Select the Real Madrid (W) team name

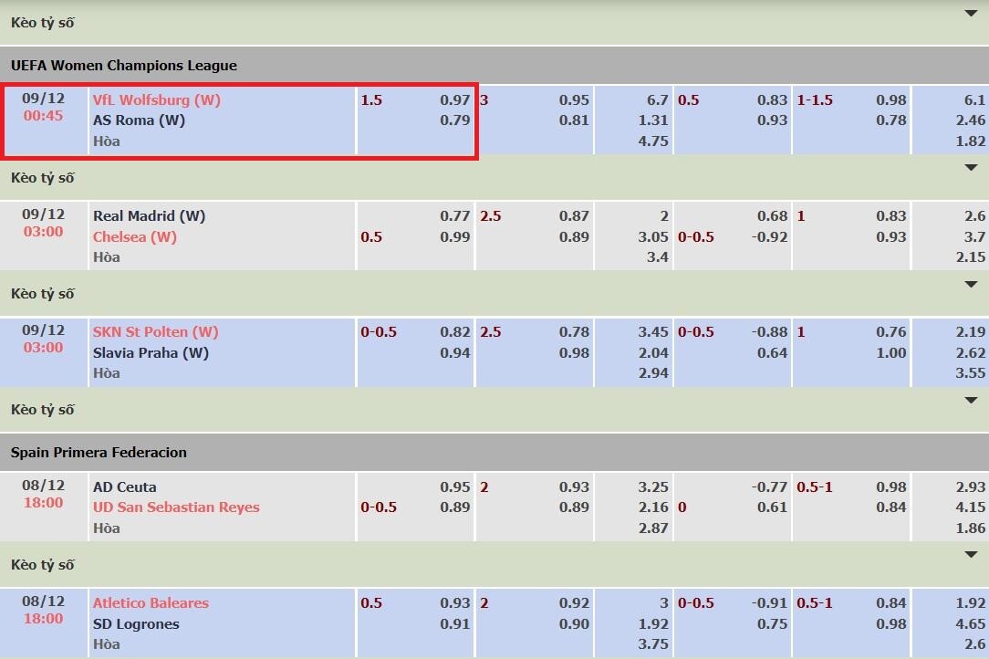(x=149, y=215)
